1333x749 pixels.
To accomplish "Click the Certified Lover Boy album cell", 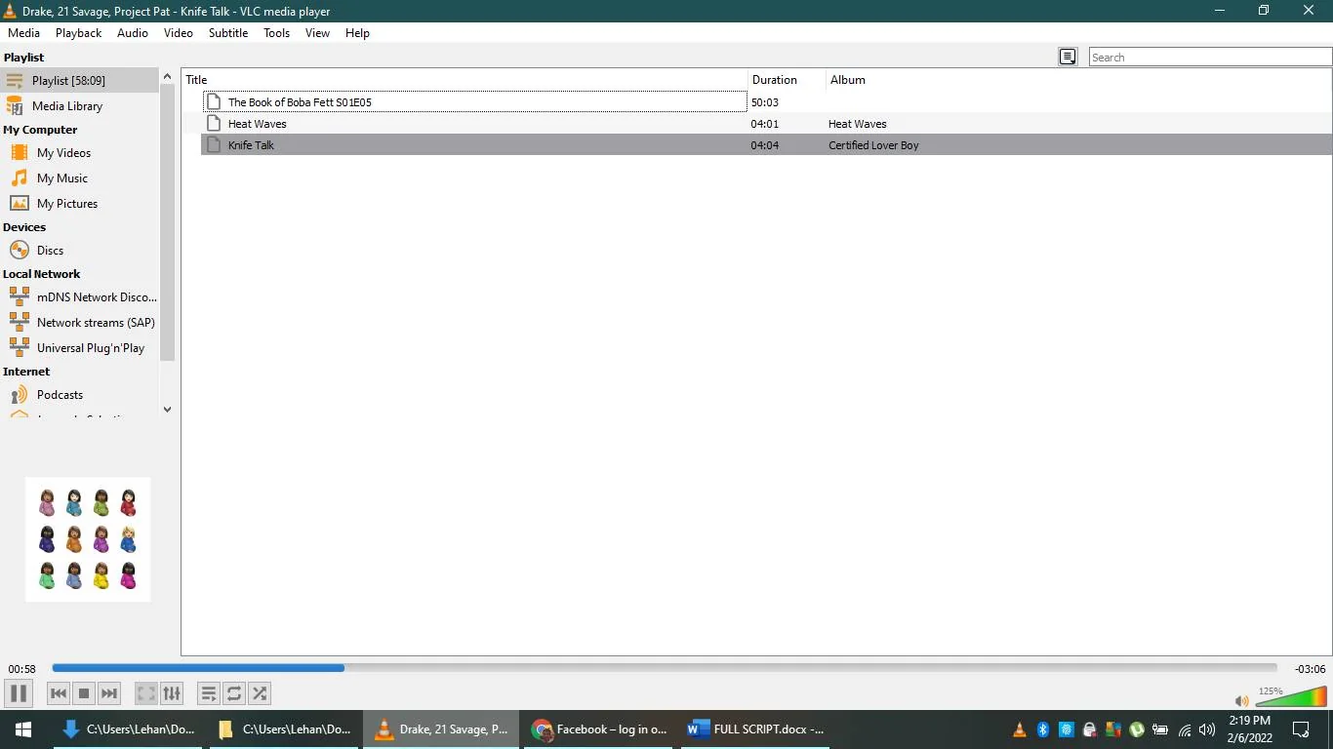I will [873, 145].
